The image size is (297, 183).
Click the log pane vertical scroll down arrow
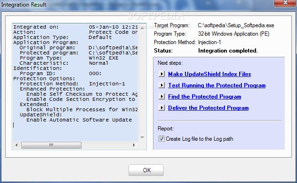click(x=142, y=137)
